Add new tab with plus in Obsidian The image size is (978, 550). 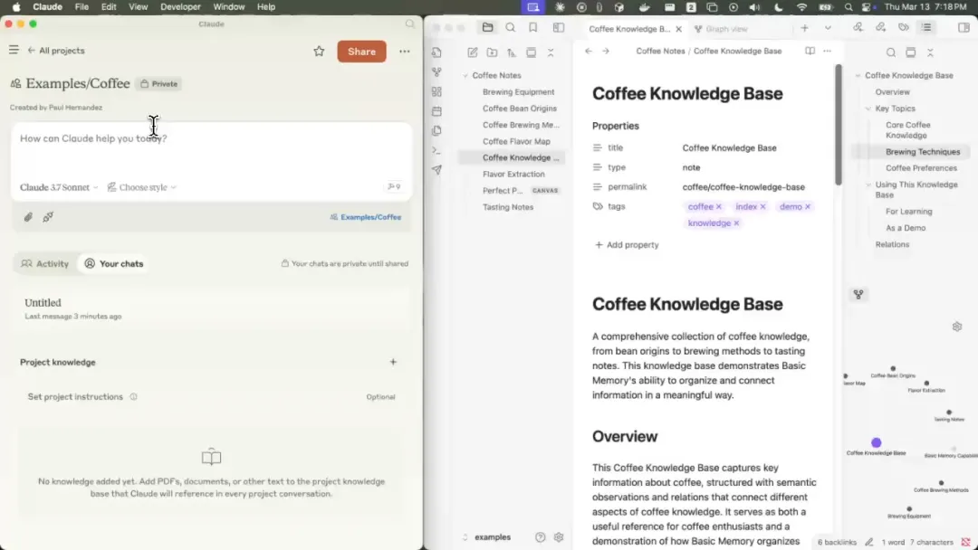pyautogui.click(x=805, y=28)
